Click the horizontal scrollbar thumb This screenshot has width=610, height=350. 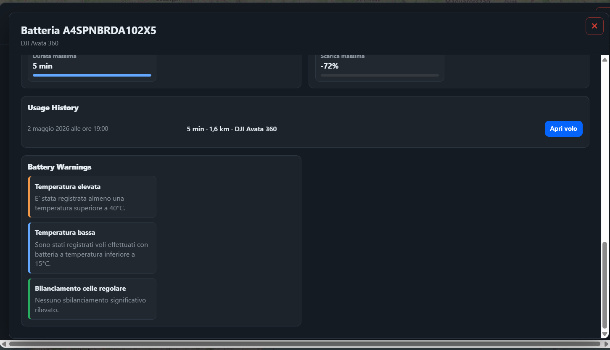click(305, 344)
